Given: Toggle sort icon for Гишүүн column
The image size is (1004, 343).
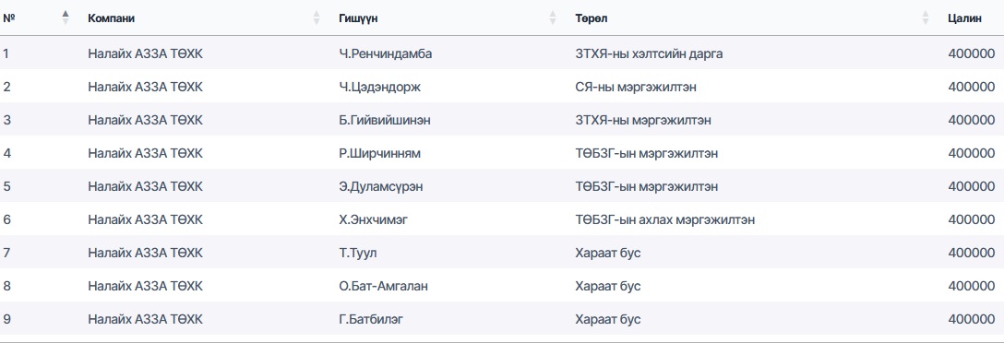Looking at the screenshot, I should click(553, 18).
